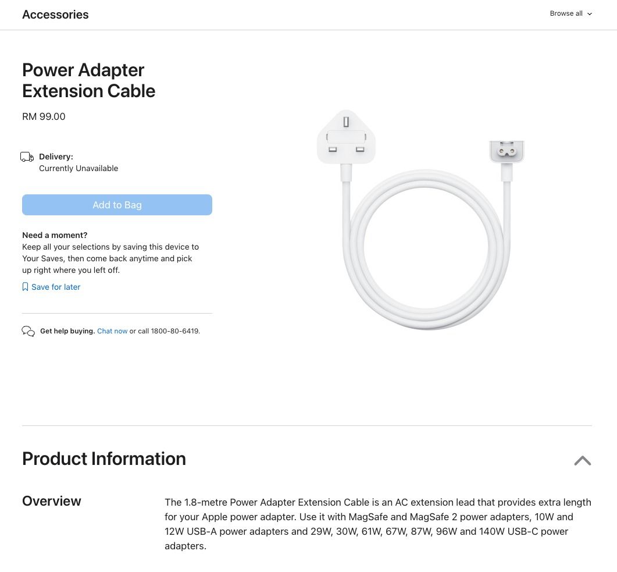Click the Get help buying text

(67, 331)
